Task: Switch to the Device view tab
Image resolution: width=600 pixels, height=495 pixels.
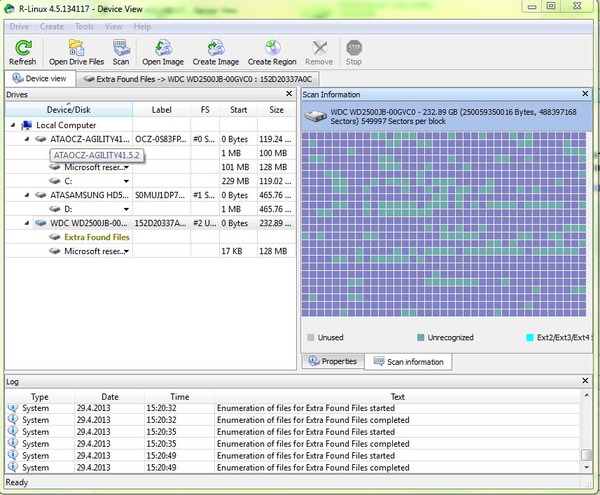Action: pos(40,78)
